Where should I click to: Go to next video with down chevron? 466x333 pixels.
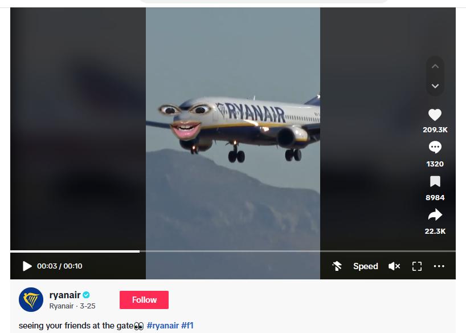[x=435, y=86]
